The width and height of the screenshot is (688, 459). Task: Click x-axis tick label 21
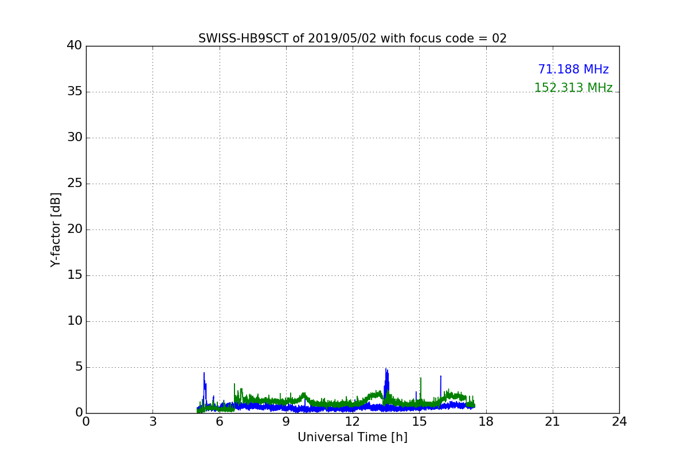click(x=553, y=422)
